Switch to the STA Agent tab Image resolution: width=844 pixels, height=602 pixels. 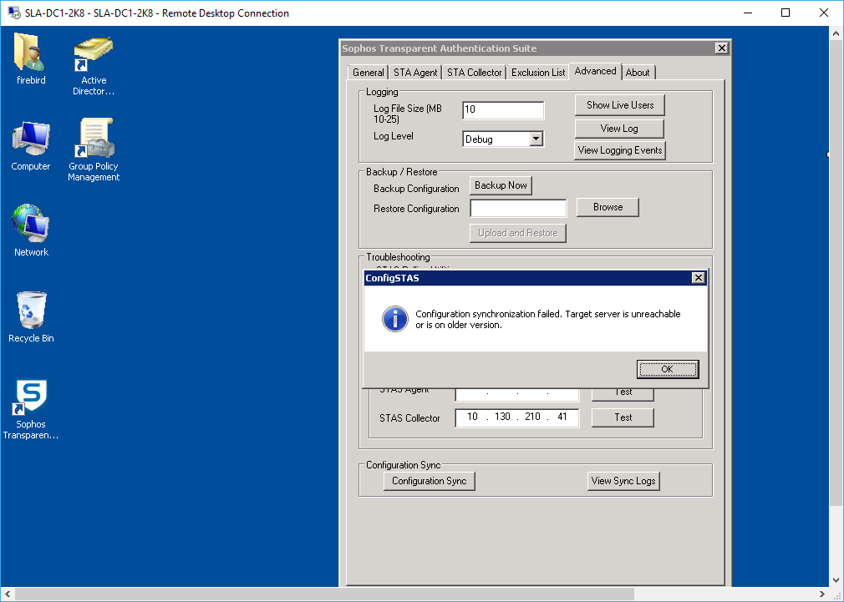pos(415,72)
